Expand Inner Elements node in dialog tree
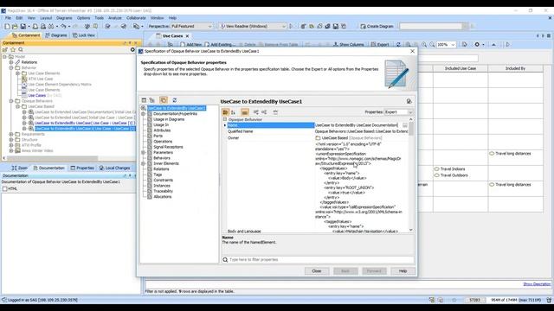This screenshot has width=554, height=311. click(x=144, y=163)
